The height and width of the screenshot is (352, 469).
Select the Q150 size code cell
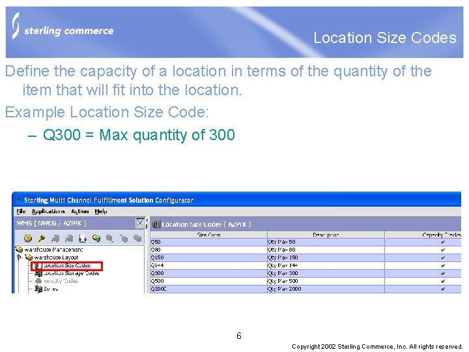click(x=208, y=257)
